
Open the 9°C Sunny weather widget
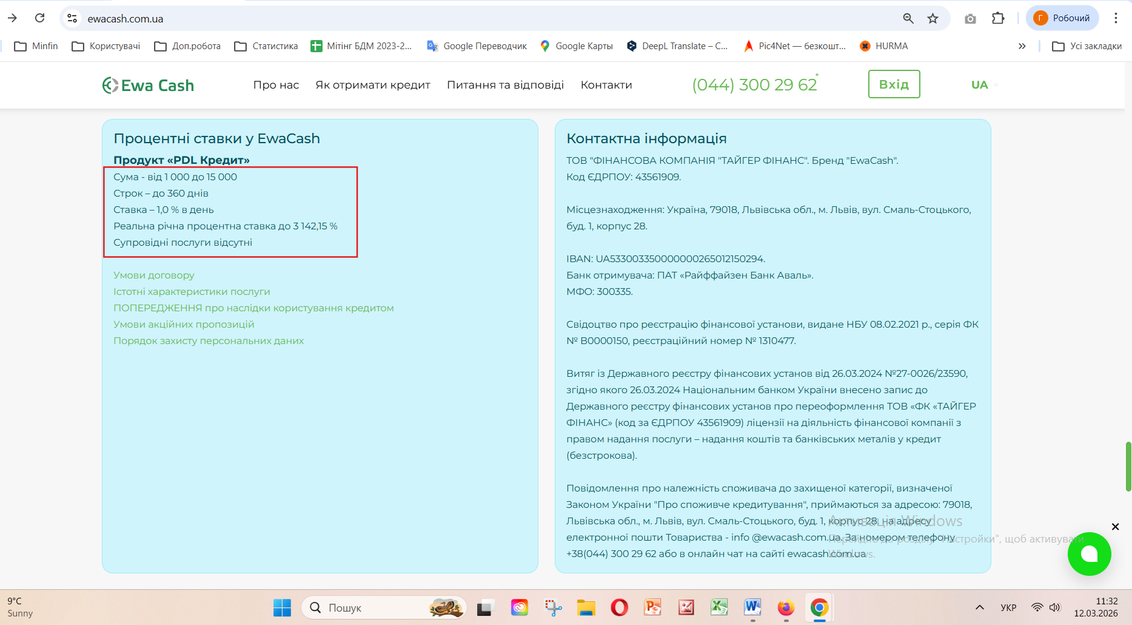(20, 607)
